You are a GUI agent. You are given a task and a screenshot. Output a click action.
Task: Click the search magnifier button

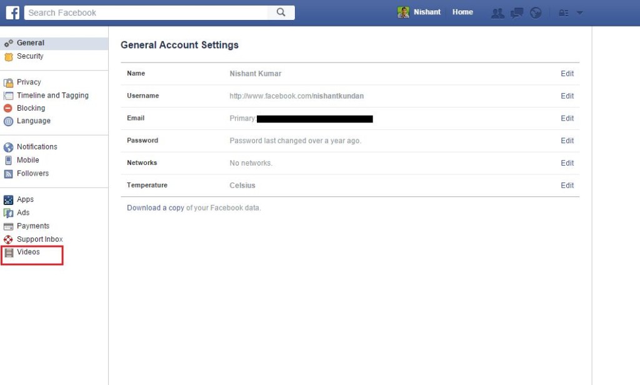[x=281, y=12]
